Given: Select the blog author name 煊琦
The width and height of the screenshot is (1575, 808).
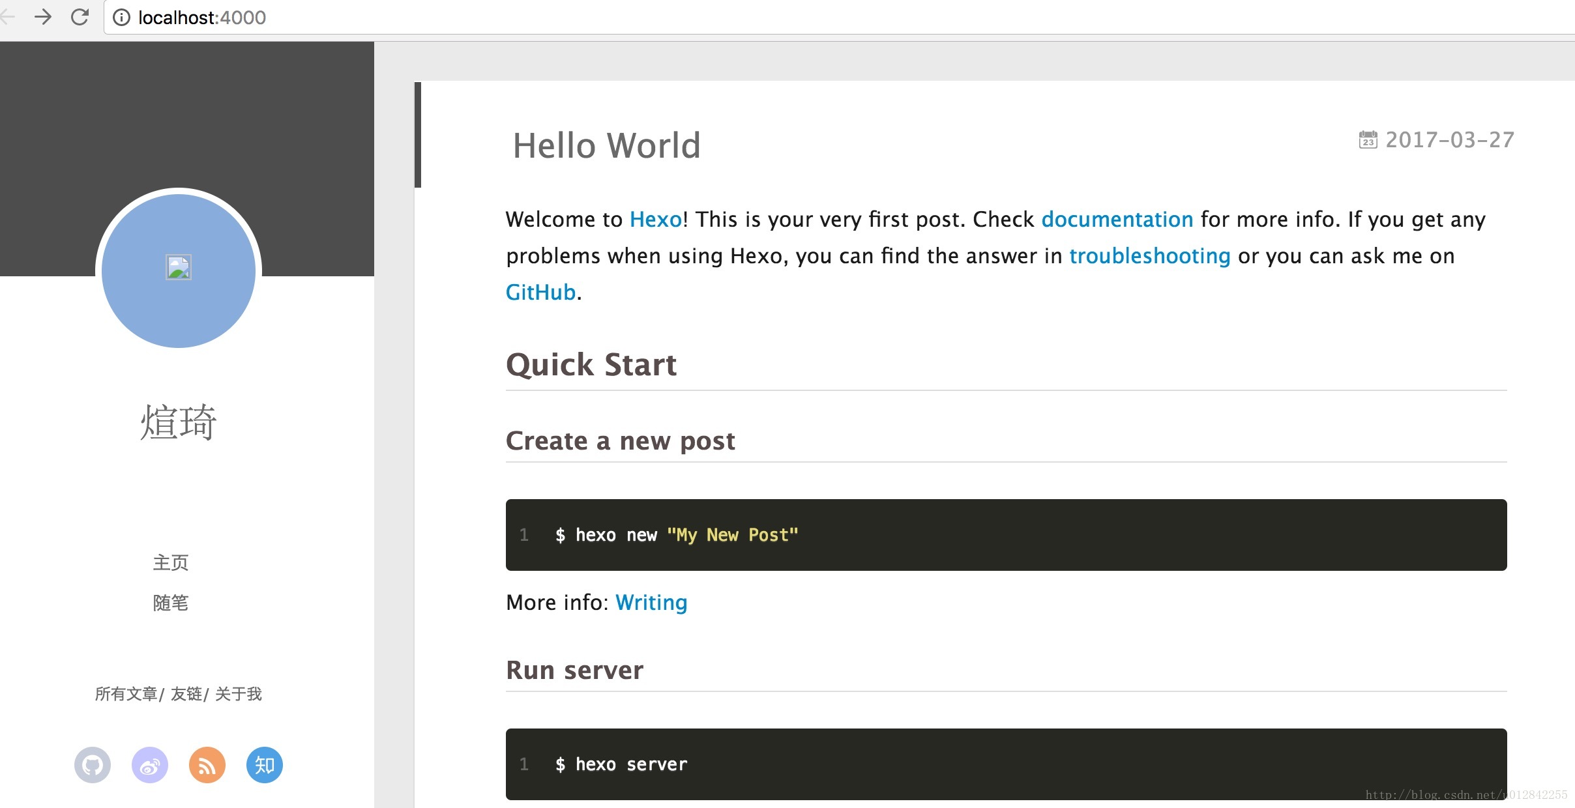Looking at the screenshot, I should point(179,422).
